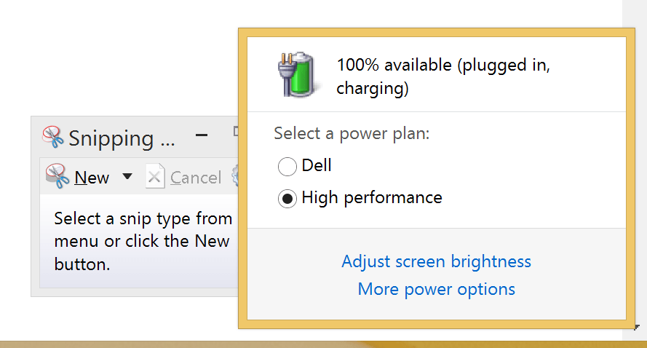Select the Dell power plan radio button
Viewport: 647px width, 348px height.
point(287,167)
